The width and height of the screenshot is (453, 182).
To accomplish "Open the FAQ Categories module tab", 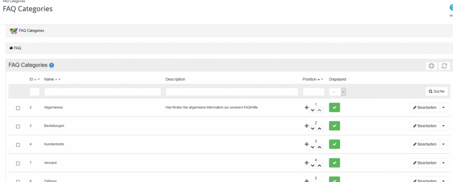I will click(27, 31).
